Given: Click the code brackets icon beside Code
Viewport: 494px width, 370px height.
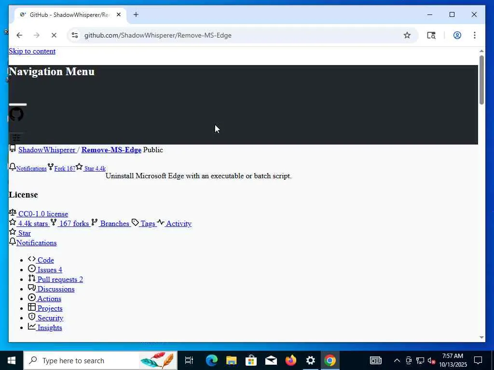Looking at the screenshot, I should coord(32,259).
